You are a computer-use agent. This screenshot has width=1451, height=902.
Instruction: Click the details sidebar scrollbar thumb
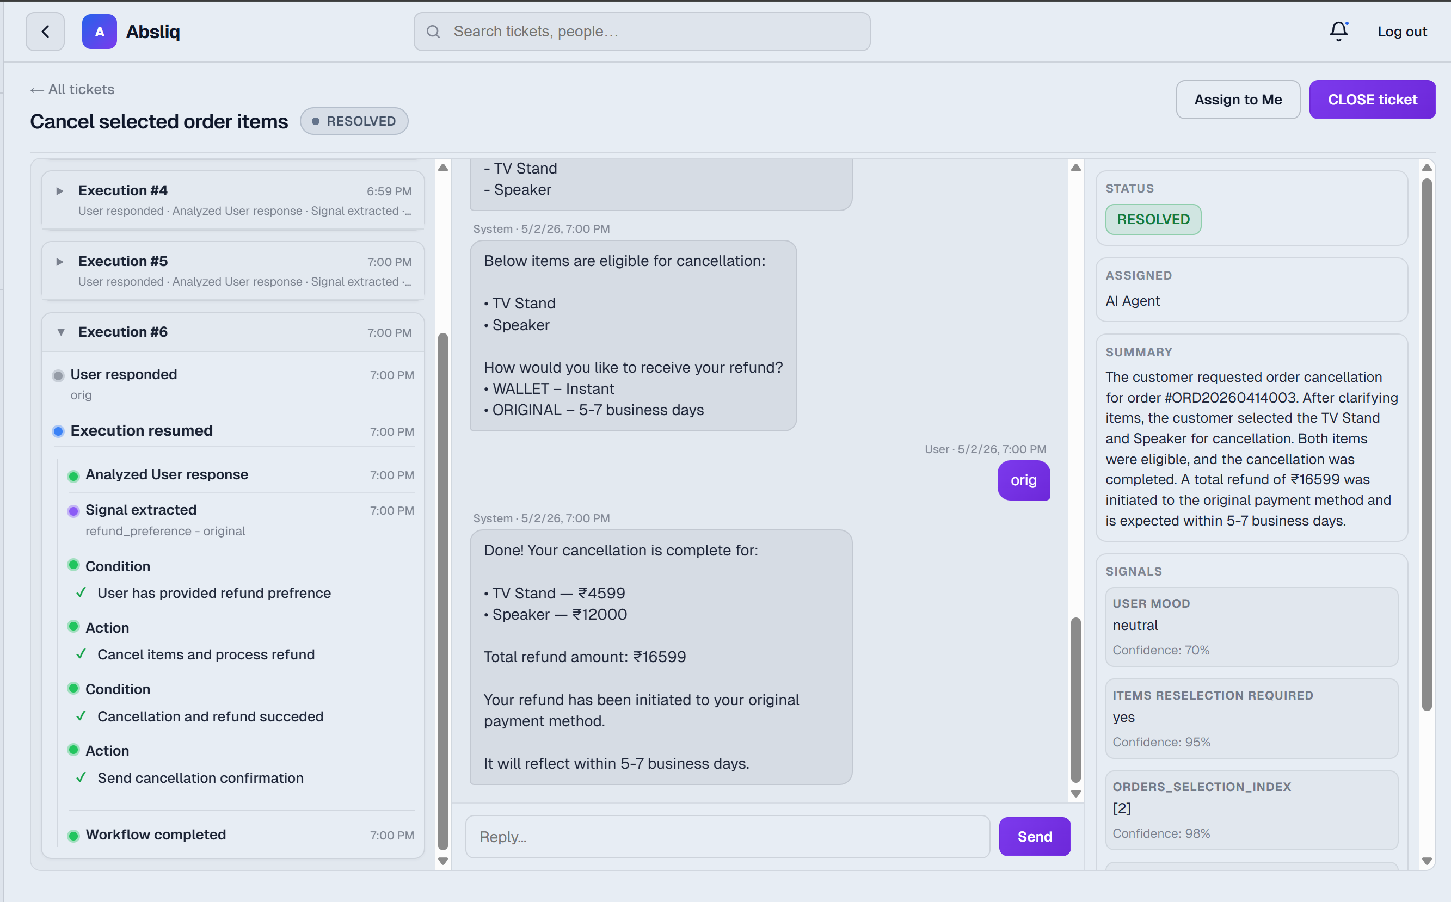pyautogui.click(x=1427, y=444)
